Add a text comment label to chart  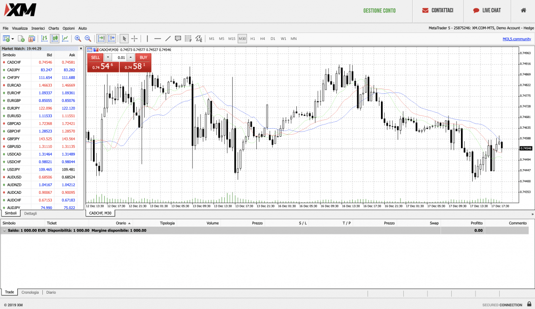(x=178, y=39)
